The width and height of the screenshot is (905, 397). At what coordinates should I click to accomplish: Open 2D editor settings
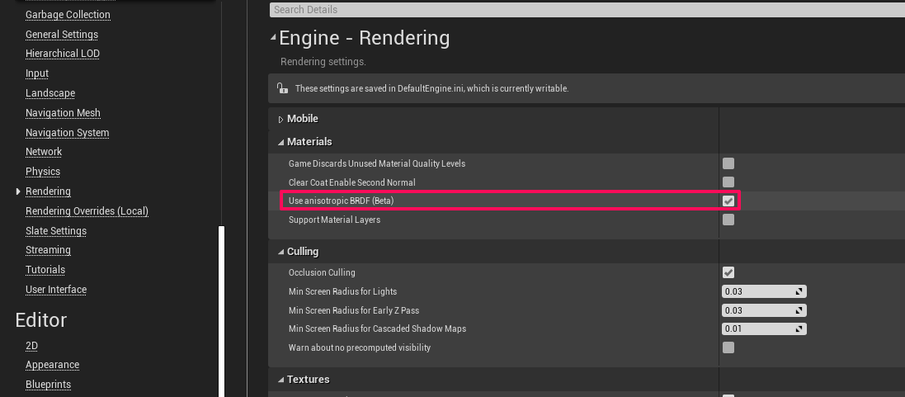(x=31, y=346)
